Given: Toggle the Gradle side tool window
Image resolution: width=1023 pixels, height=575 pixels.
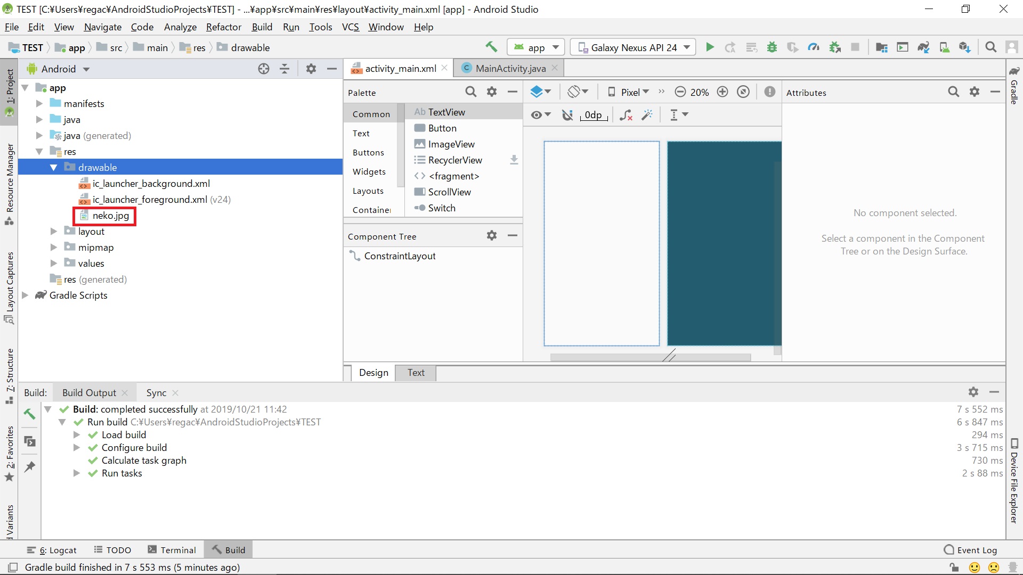Looking at the screenshot, I should click(1014, 85).
